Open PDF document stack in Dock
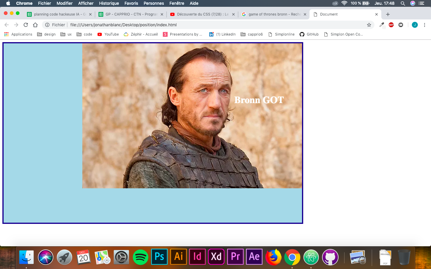The height and width of the screenshot is (269, 431). [385, 257]
